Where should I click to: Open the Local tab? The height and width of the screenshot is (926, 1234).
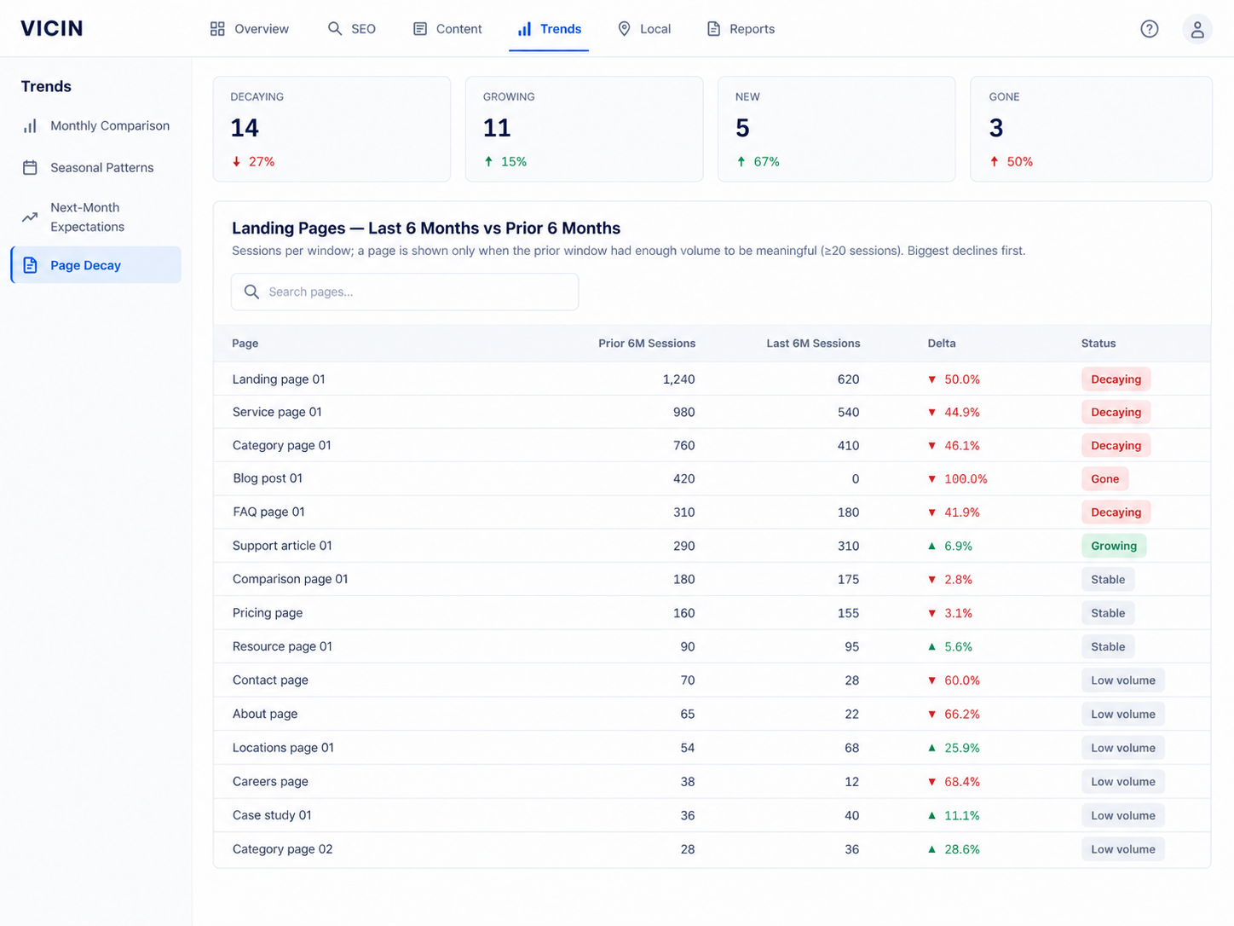click(x=644, y=29)
